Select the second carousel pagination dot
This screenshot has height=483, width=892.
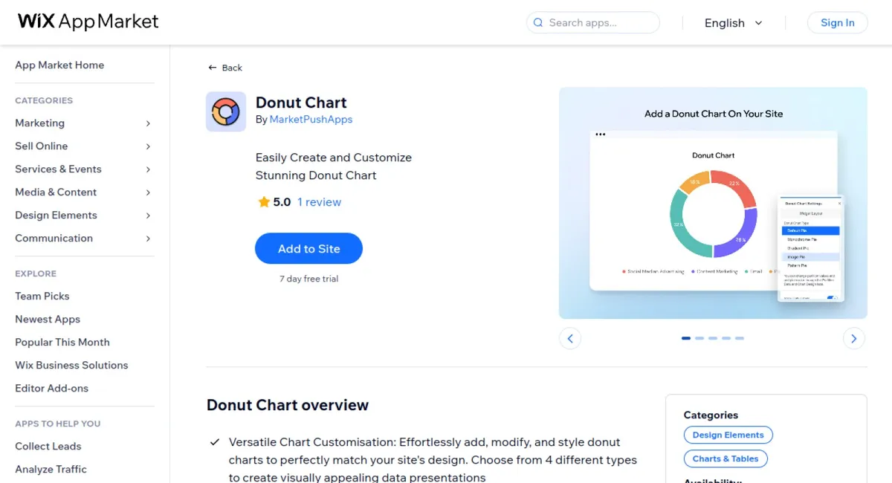point(699,338)
